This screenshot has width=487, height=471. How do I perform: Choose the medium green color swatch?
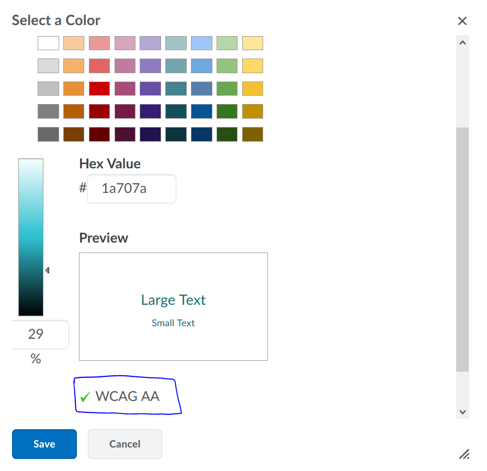(x=227, y=88)
